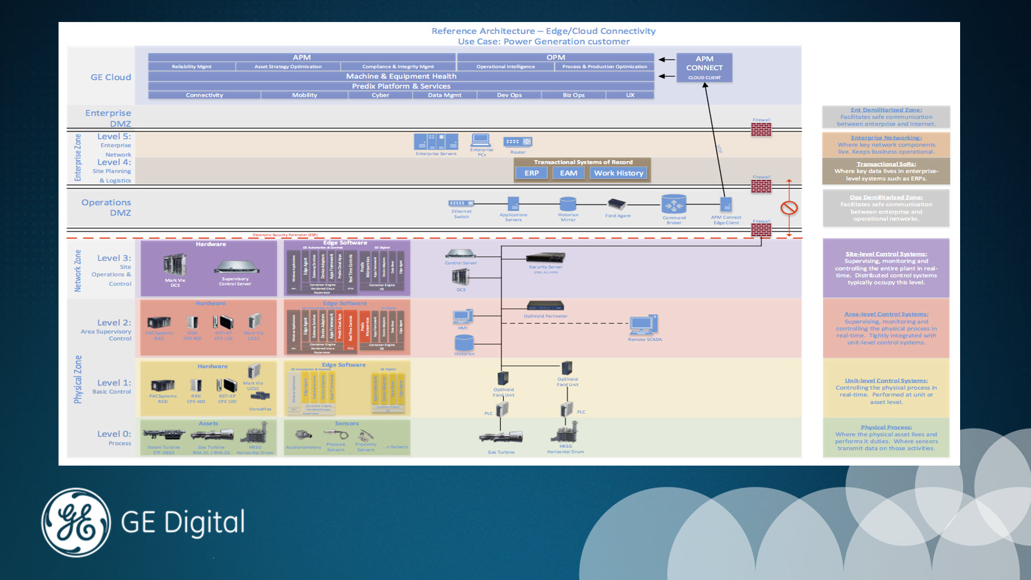
Task: Click the 'GE Cloud' row label
Action: [111, 77]
